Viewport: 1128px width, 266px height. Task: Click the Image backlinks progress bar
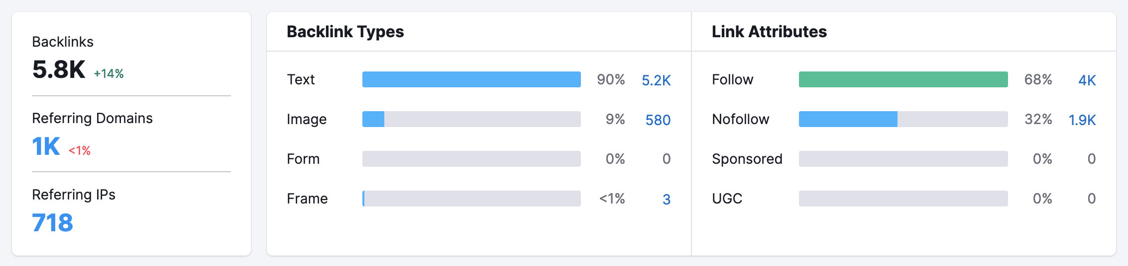[x=471, y=119]
